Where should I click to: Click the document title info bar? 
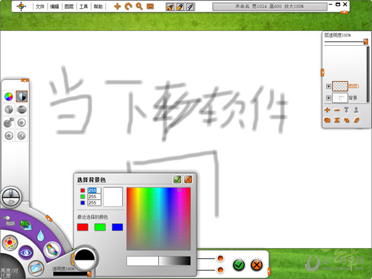(x=270, y=6)
